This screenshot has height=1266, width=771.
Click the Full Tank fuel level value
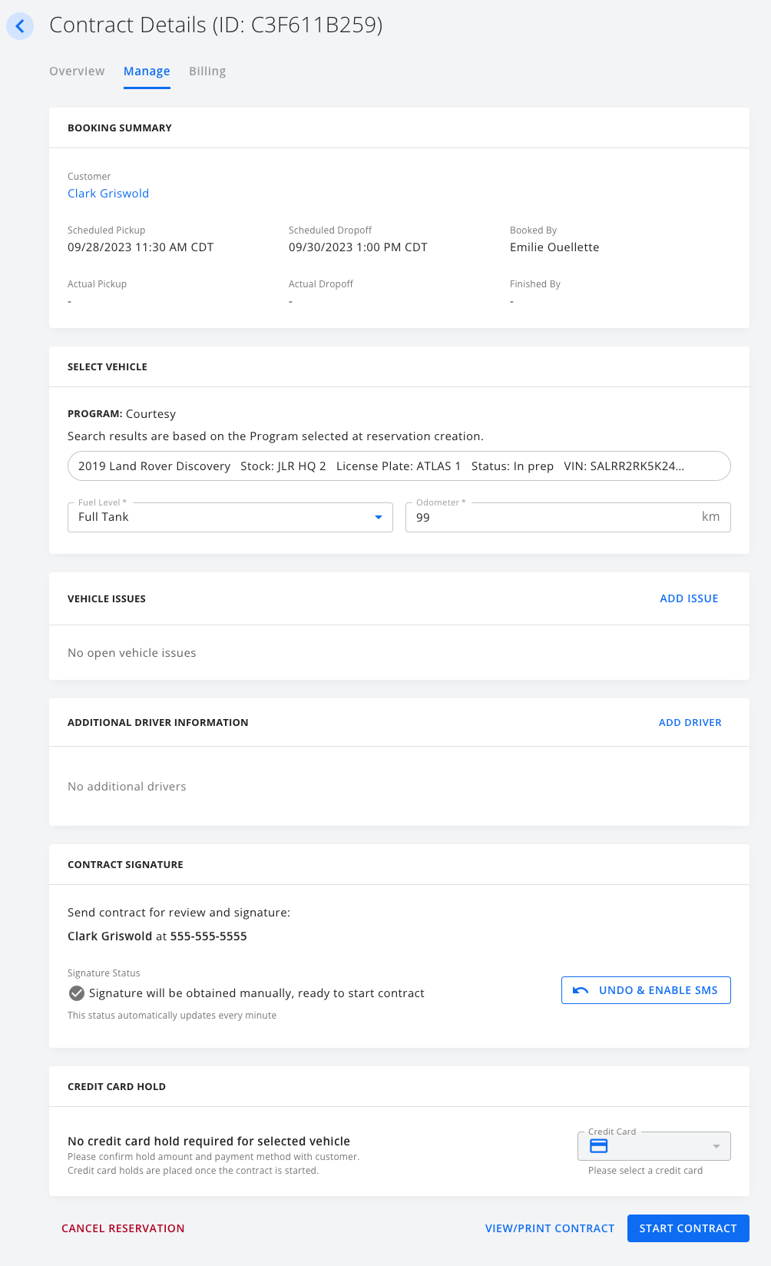[x=104, y=517]
